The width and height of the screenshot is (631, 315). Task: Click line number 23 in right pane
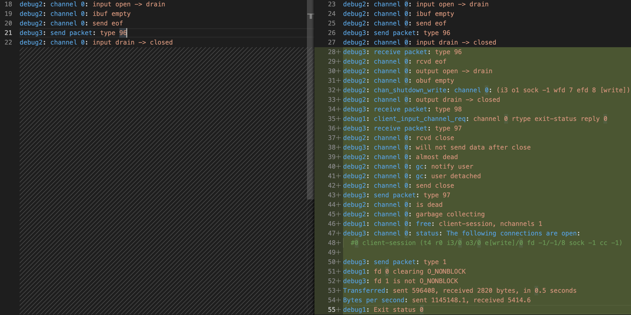coord(331,4)
